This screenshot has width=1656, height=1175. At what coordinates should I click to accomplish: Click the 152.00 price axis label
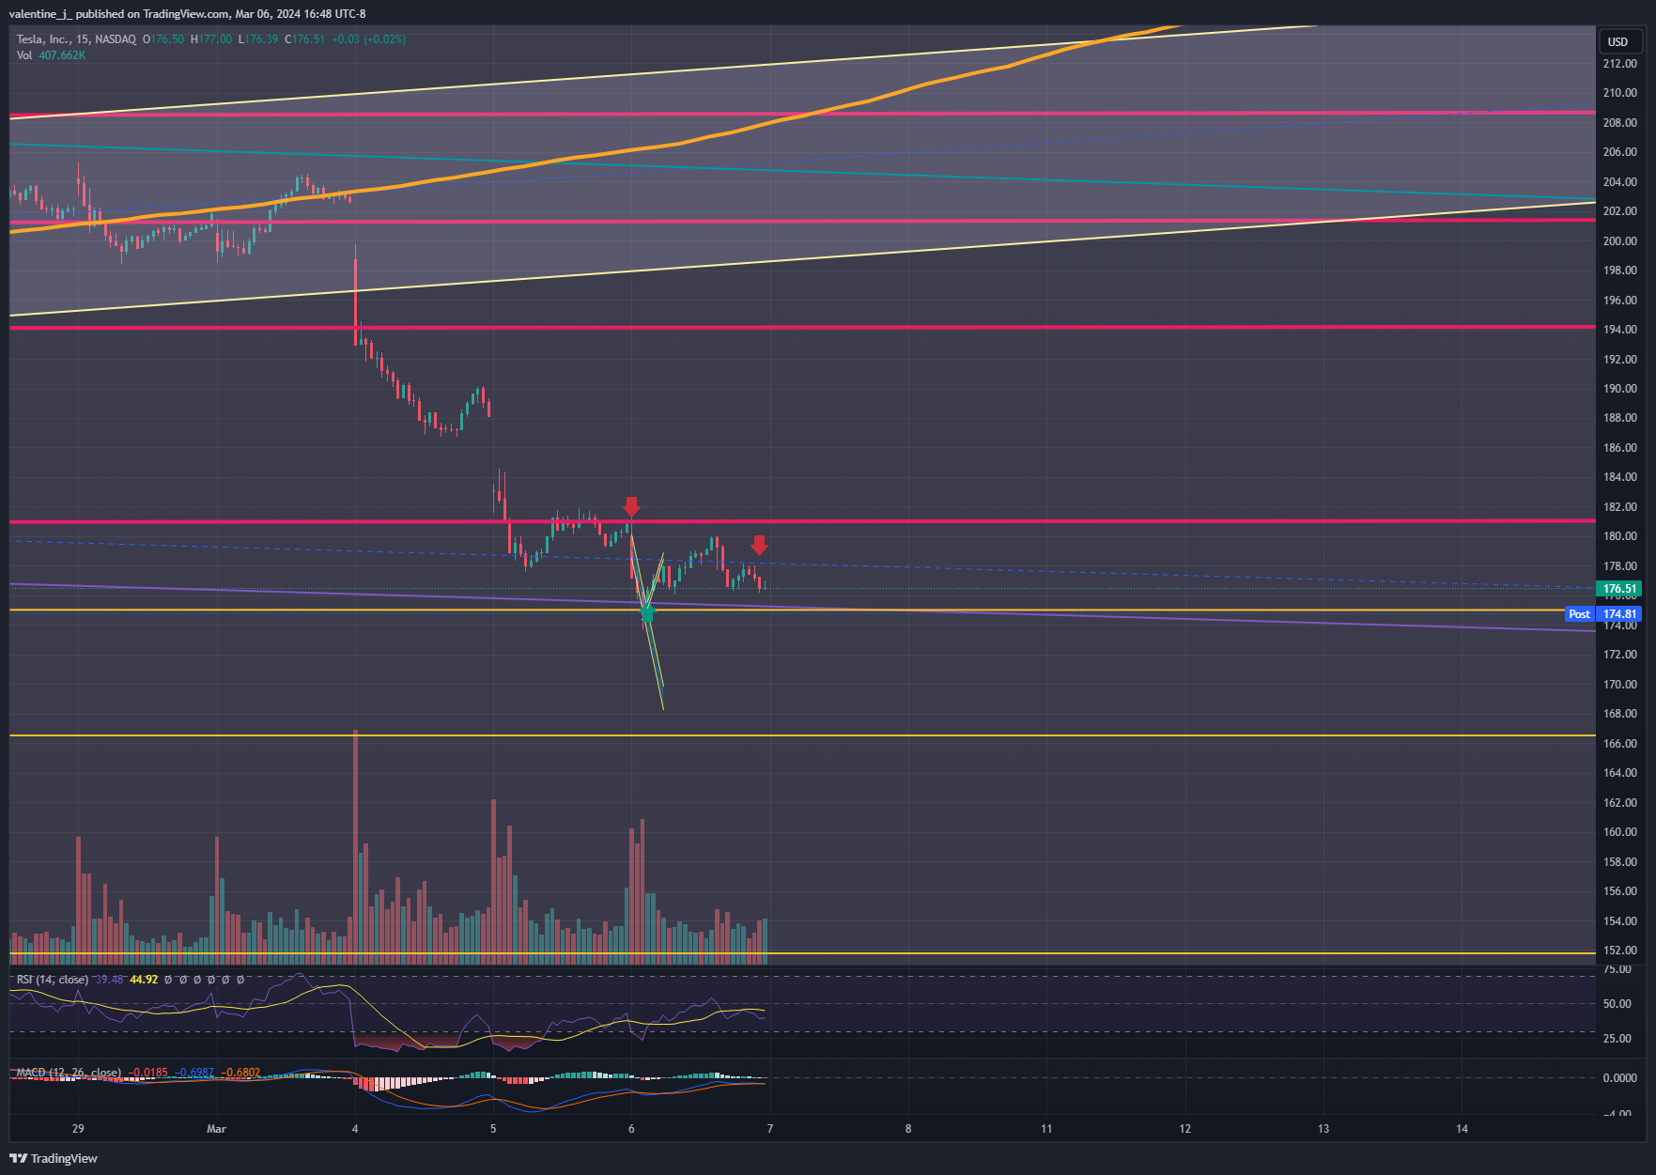pyautogui.click(x=1619, y=951)
